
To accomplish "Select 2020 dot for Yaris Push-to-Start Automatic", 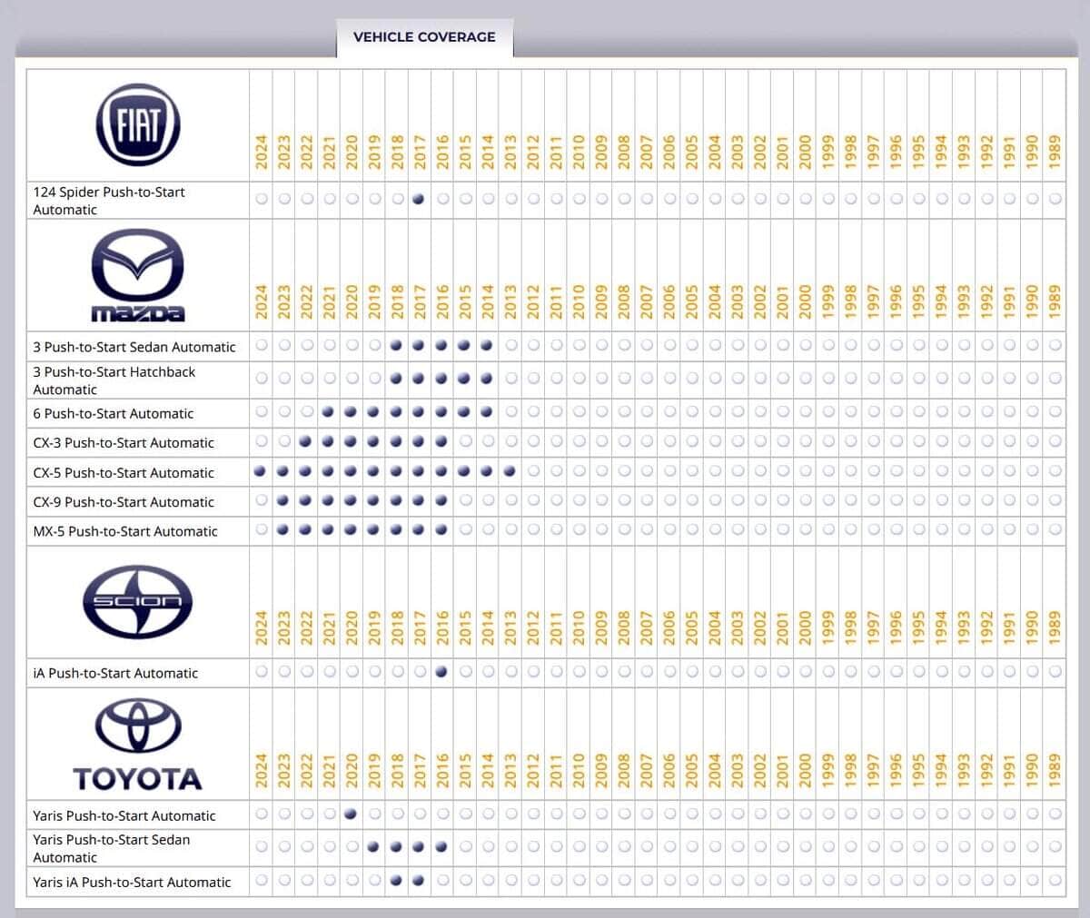I will pyautogui.click(x=351, y=814).
